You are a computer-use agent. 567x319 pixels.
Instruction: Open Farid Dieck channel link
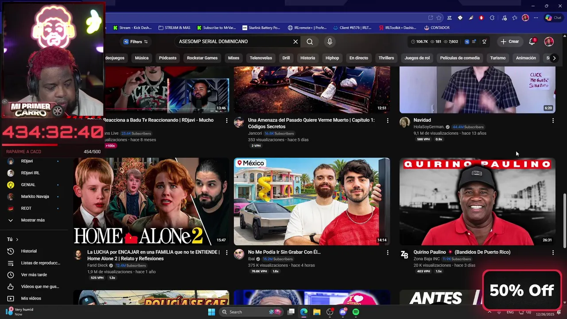pyautogui.click(x=97, y=265)
